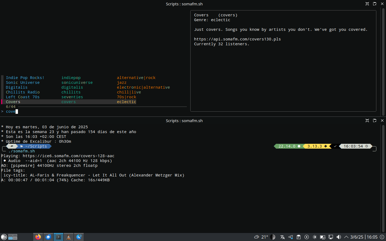This screenshot has height=241, width=386.
Task: Open the weather widget showing 21°
Action: click(261, 237)
